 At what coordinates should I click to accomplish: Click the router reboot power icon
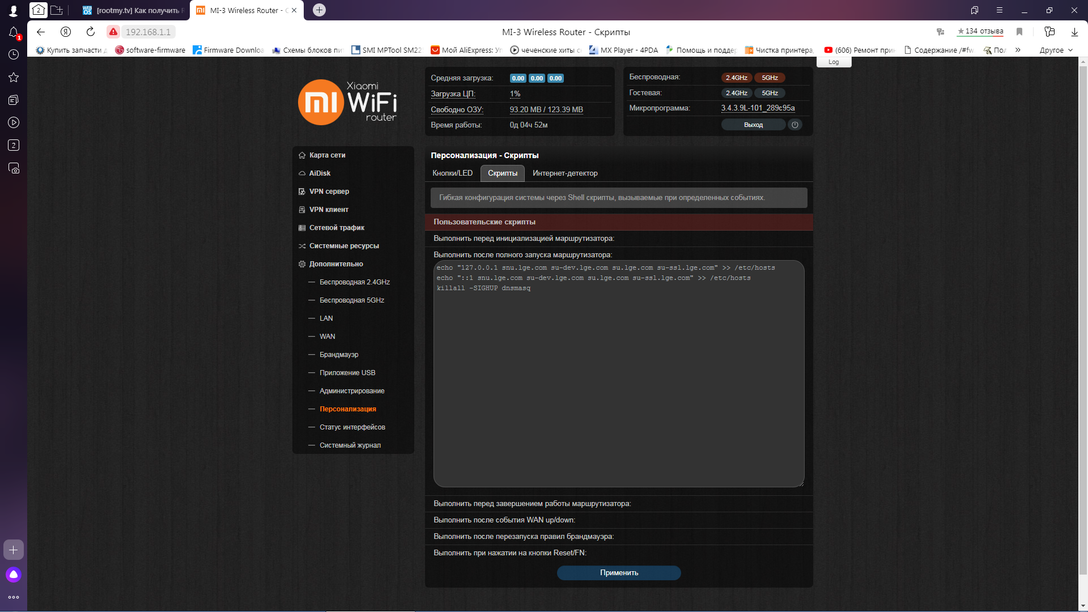pyautogui.click(x=794, y=125)
